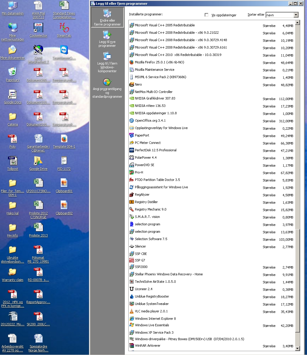Select 'S.M.A.R.T. vision' entry
307x355 pixels.
[212, 217]
